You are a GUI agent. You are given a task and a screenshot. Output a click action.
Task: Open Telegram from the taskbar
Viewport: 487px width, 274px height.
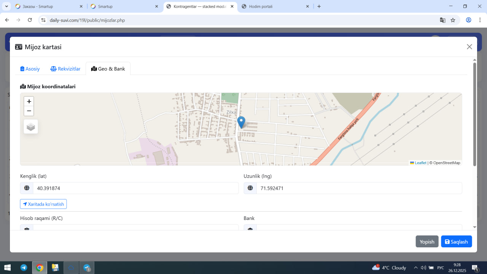point(24,268)
